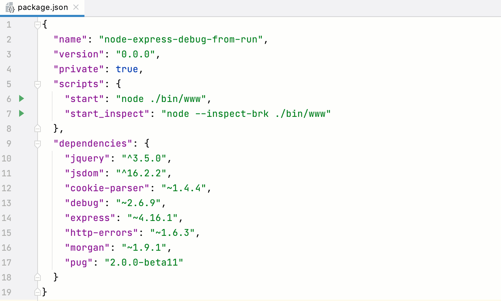Viewport: 501px width, 301px height.
Task: Click the "true" value of private
Action: coord(127,69)
